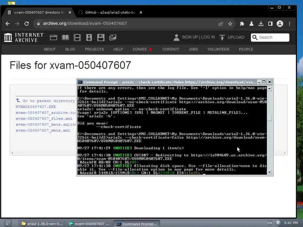Screen dimensions: 303x227
Task: Close the GitHub tab
Action: click(x=141, y=12)
